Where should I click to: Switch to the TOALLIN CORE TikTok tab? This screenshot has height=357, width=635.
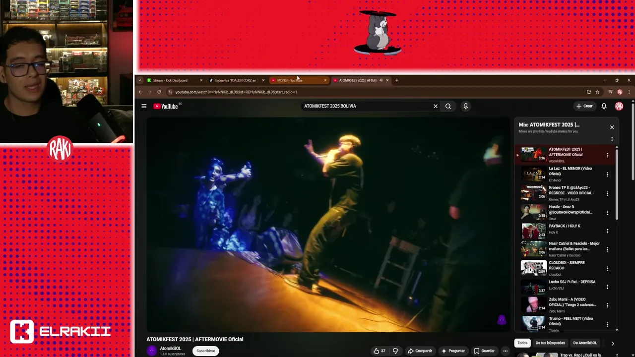[x=237, y=80]
